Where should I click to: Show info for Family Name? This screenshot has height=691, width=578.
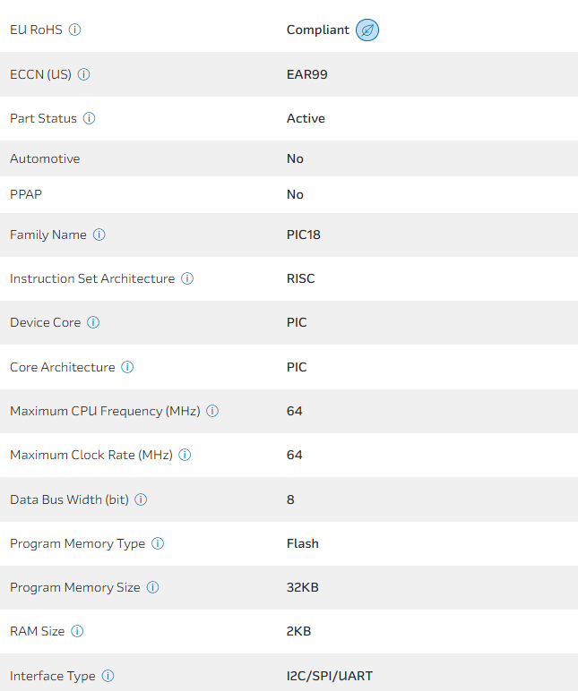(99, 235)
